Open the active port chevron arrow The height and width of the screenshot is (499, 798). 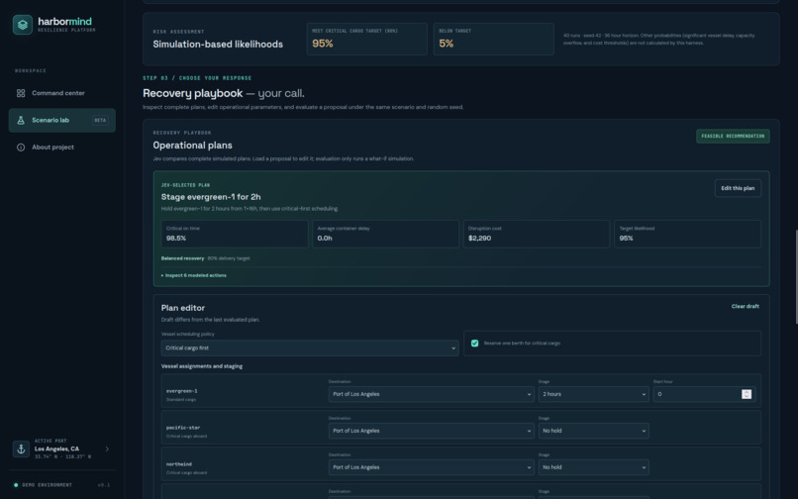point(107,449)
